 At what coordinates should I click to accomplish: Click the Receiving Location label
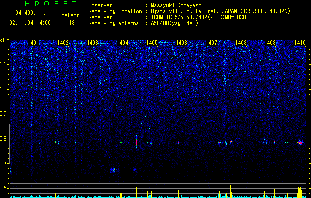[115, 11]
